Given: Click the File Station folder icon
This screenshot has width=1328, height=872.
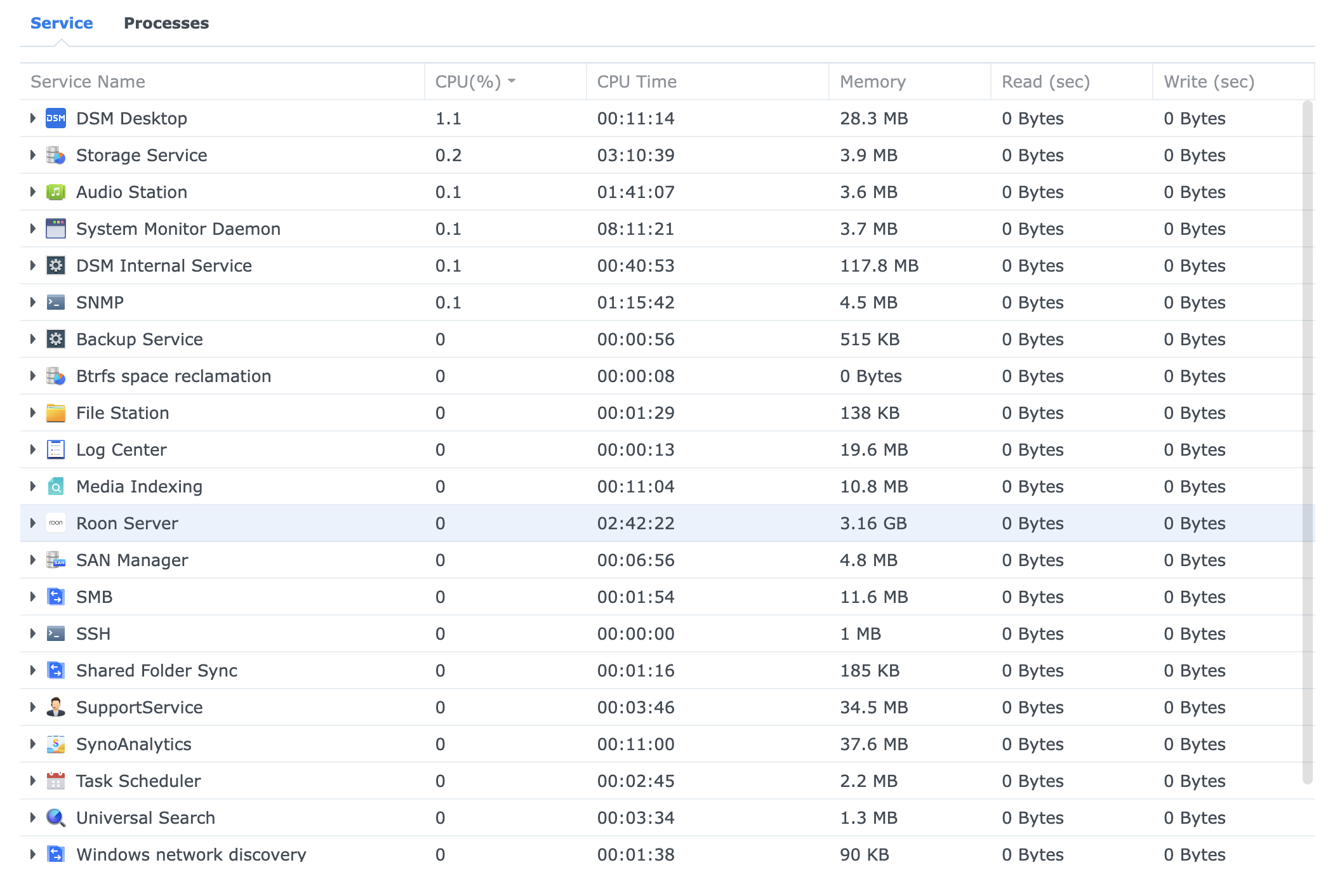Looking at the screenshot, I should click(56, 413).
